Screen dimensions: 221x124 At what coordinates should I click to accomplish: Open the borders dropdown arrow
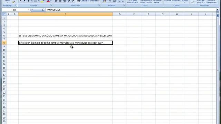pos(38,1)
